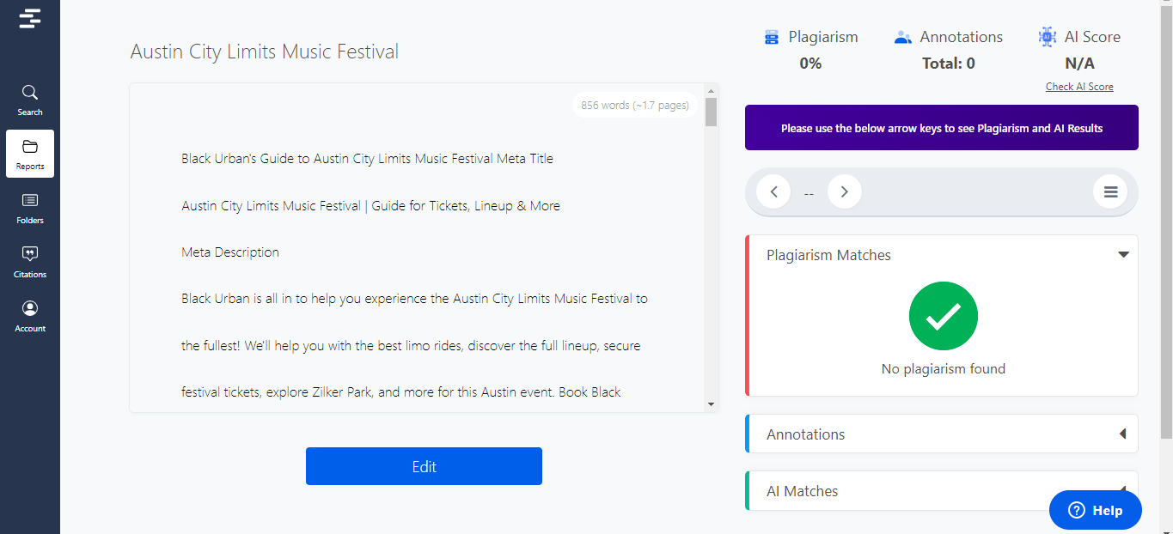Open the Citations sidebar icon
Screen dimensions: 1173x534
click(30, 263)
